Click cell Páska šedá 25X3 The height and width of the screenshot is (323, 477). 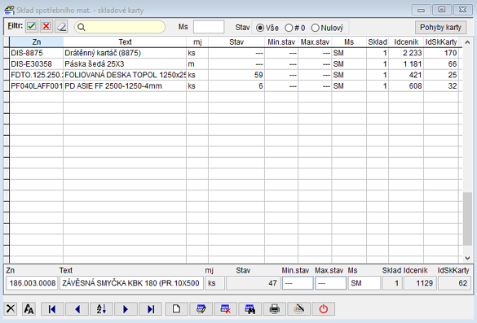coord(125,64)
